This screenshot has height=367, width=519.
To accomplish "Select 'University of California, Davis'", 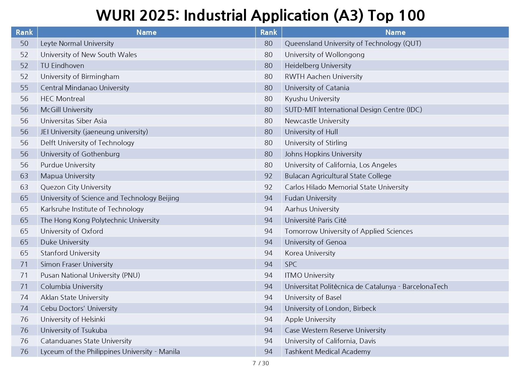I will coord(330,341).
